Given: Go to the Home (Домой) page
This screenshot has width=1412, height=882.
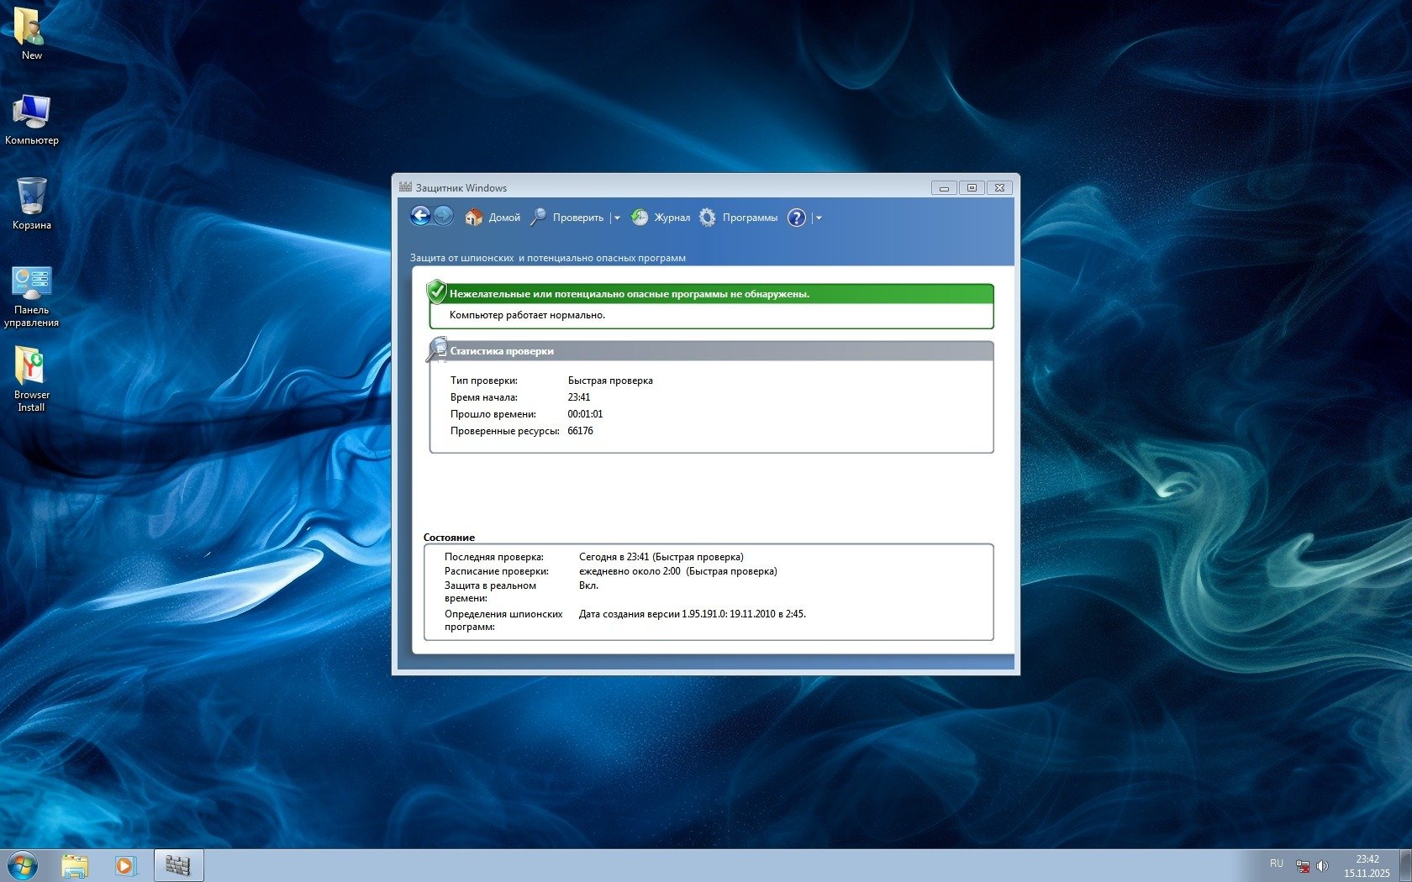Looking at the screenshot, I should (x=493, y=218).
